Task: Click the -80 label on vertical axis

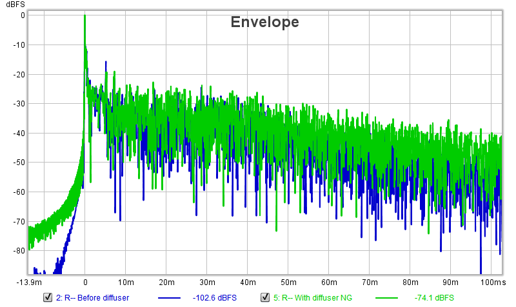Action: (x=17, y=250)
